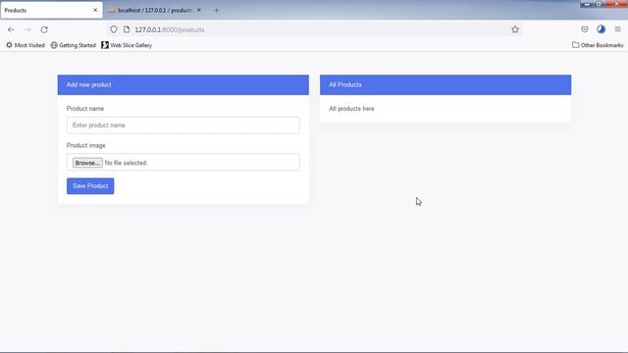The width and height of the screenshot is (628, 353).
Task: Click the Firefox account avatar icon
Action: [x=601, y=29]
